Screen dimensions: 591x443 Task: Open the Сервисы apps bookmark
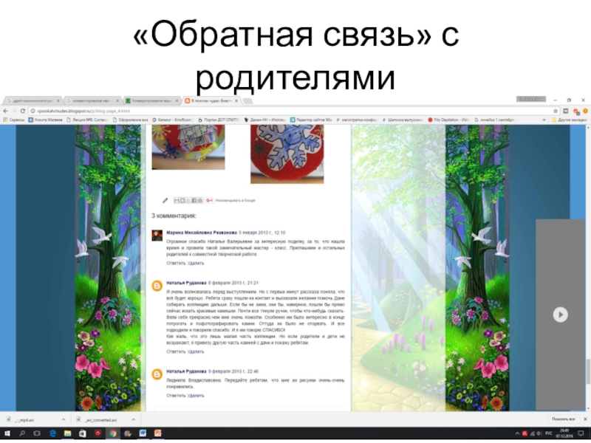point(13,120)
